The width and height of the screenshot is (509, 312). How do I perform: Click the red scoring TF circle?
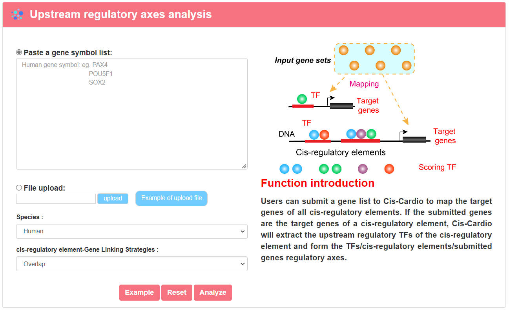(x=389, y=169)
